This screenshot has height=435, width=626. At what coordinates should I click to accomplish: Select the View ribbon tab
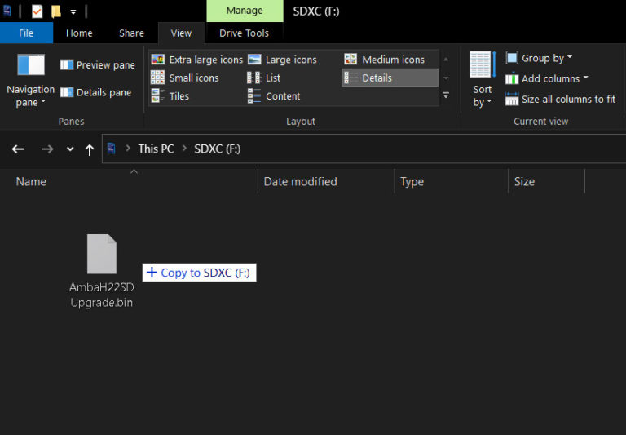[x=181, y=33]
